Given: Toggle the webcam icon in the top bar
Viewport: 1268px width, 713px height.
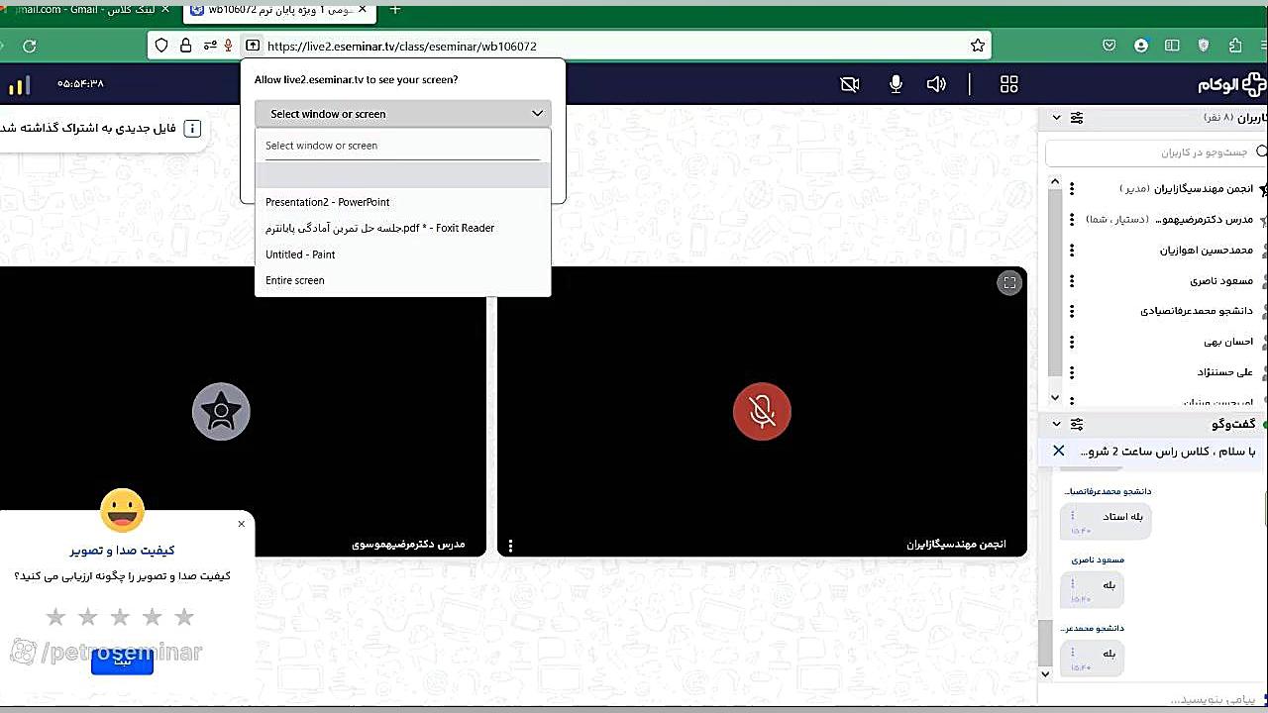Looking at the screenshot, I should (x=850, y=84).
